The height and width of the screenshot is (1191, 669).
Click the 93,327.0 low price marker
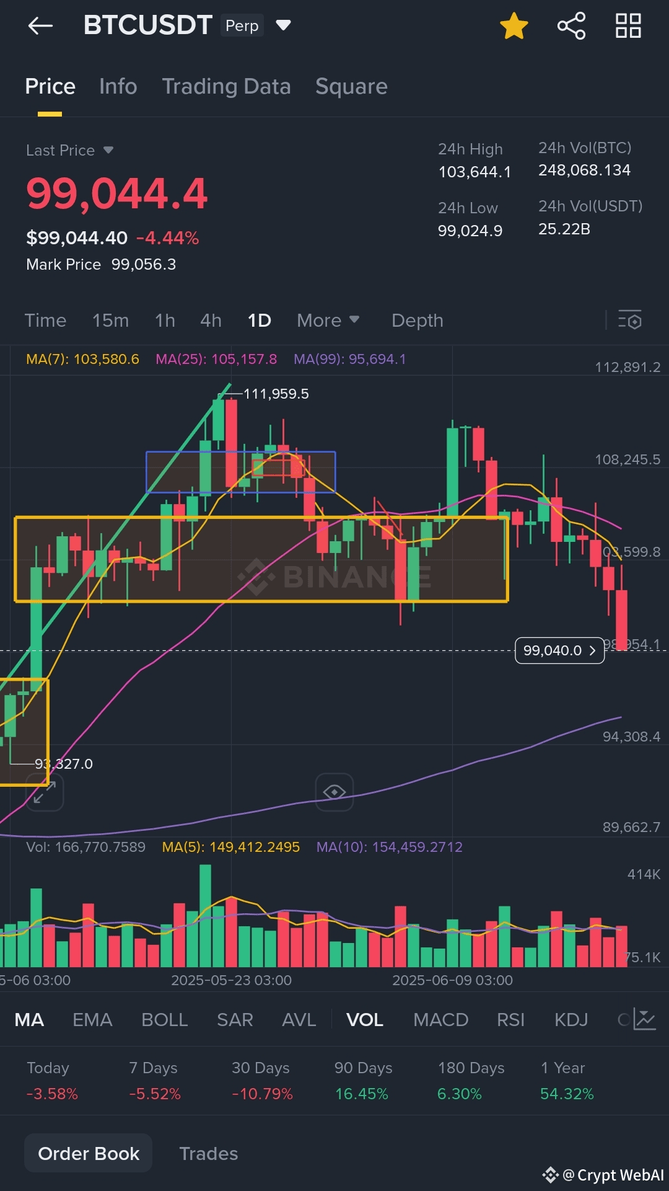(x=64, y=764)
